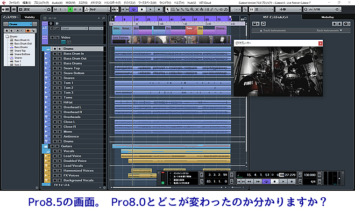The height and width of the screenshot is (215, 355).
Task: Mute the Lead Voice track
Action: (x=55, y=156)
